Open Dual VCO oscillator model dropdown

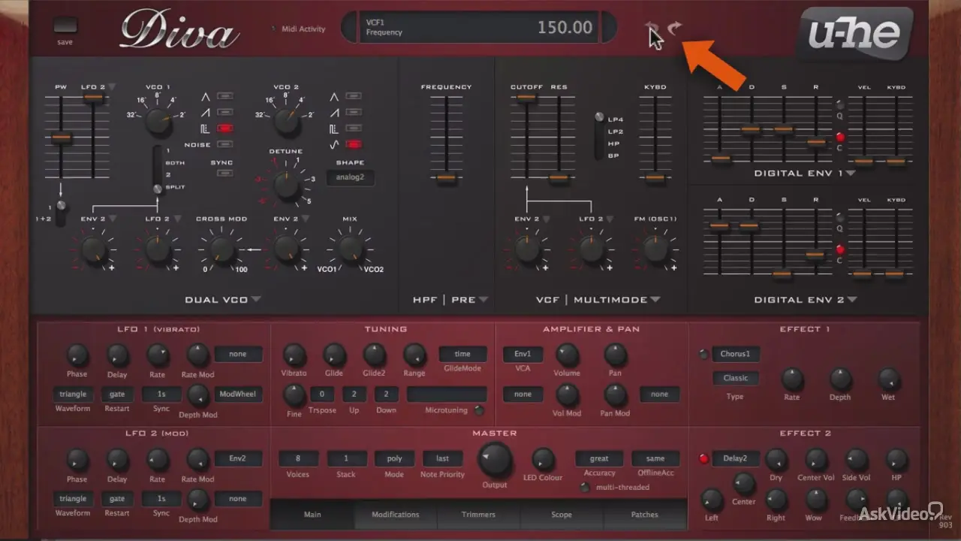click(x=256, y=299)
